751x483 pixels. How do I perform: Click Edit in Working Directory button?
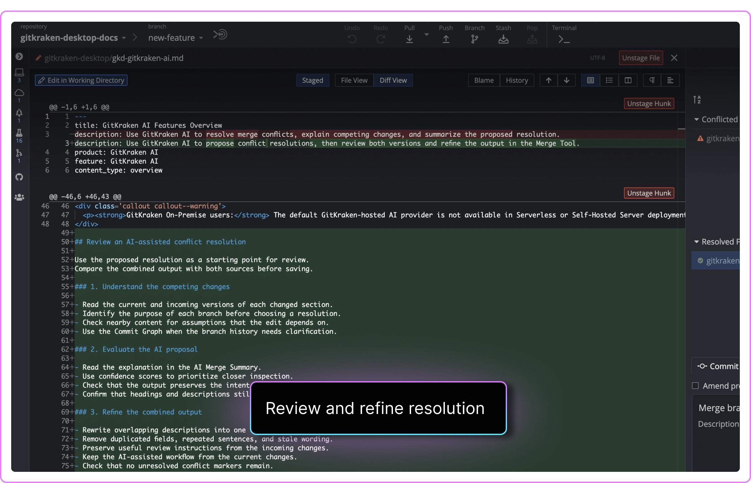click(81, 80)
